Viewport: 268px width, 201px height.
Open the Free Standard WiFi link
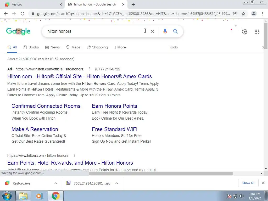pos(115,129)
